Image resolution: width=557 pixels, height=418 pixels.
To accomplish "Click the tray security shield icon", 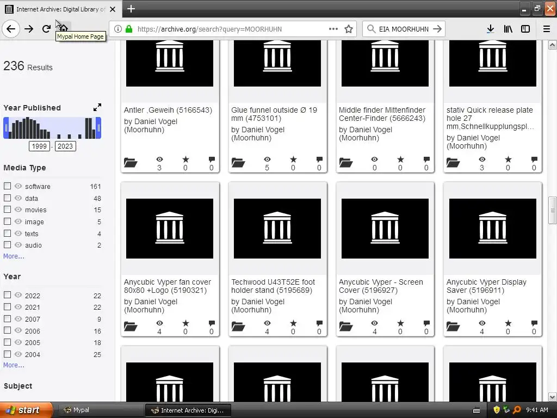I will pos(496,410).
